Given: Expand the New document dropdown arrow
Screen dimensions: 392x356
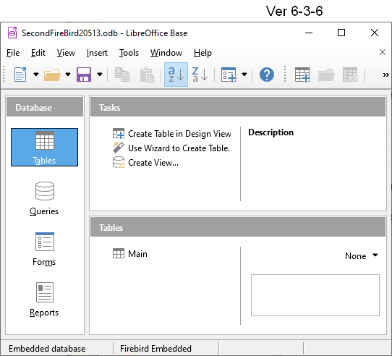Looking at the screenshot, I should pos(36,75).
